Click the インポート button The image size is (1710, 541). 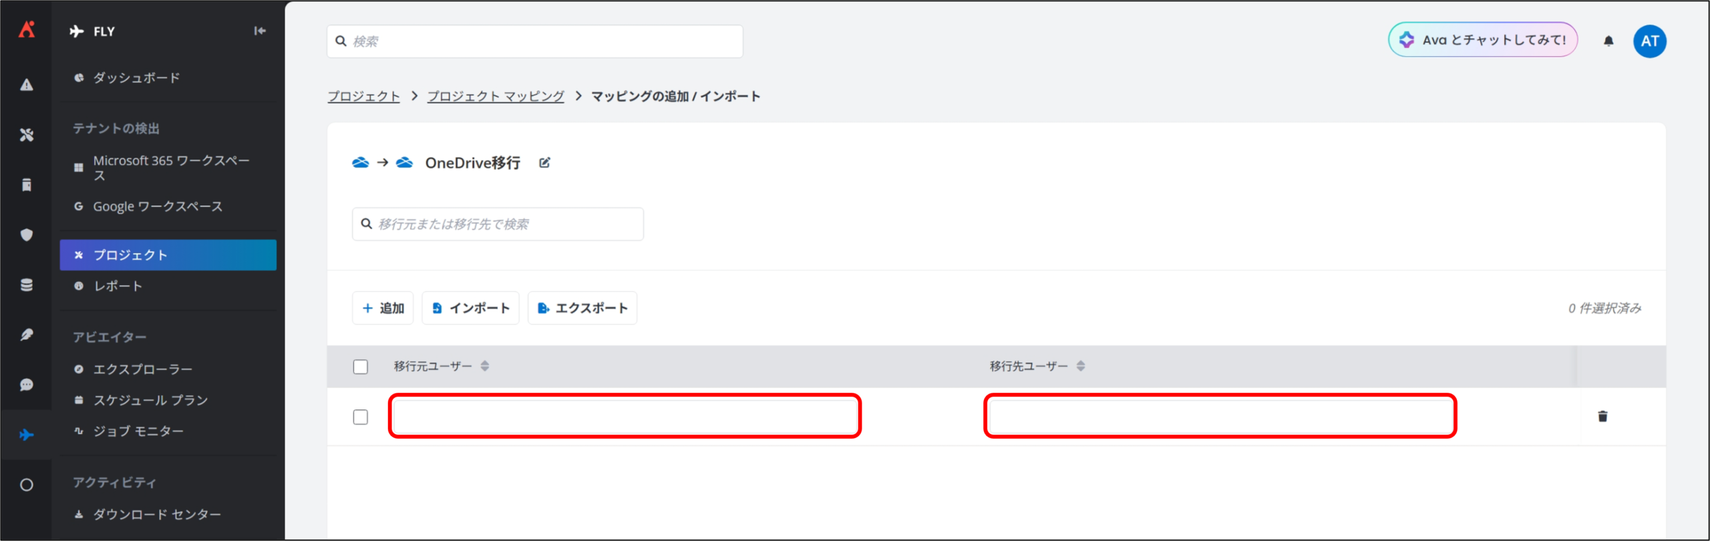470,308
